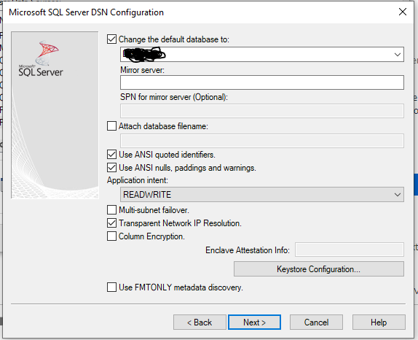Viewport: 418px width, 340px height.
Task: Enable Use FMTONLY metadata discovery
Action: point(111,287)
